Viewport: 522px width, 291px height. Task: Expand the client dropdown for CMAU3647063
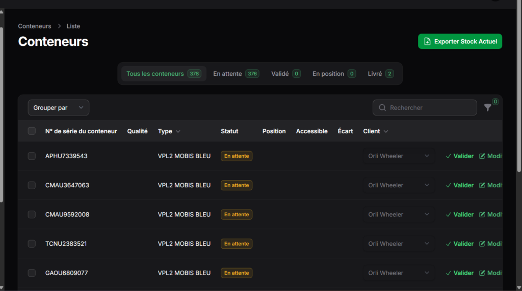[x=427, y=185]
